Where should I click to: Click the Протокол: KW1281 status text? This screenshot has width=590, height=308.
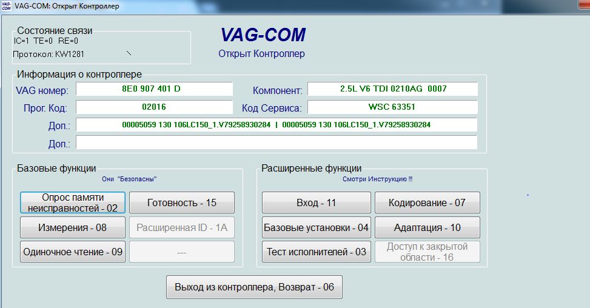pos(49,54)
